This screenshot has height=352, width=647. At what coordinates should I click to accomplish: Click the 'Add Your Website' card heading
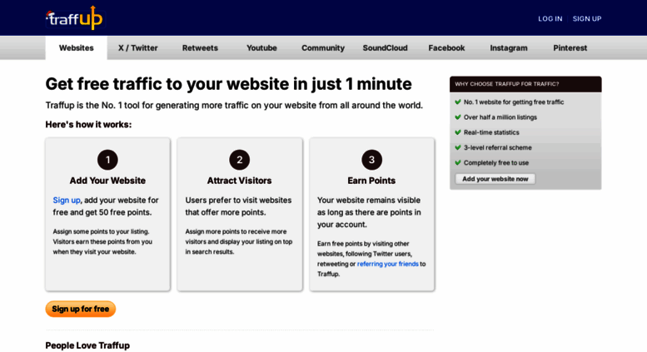[107, 181]
